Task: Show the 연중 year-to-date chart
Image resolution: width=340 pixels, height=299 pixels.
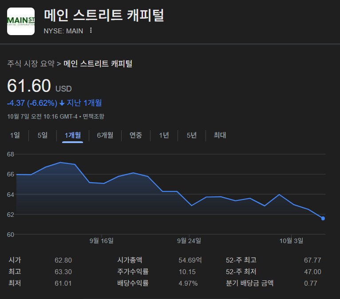Action: [x=136, y=135]
